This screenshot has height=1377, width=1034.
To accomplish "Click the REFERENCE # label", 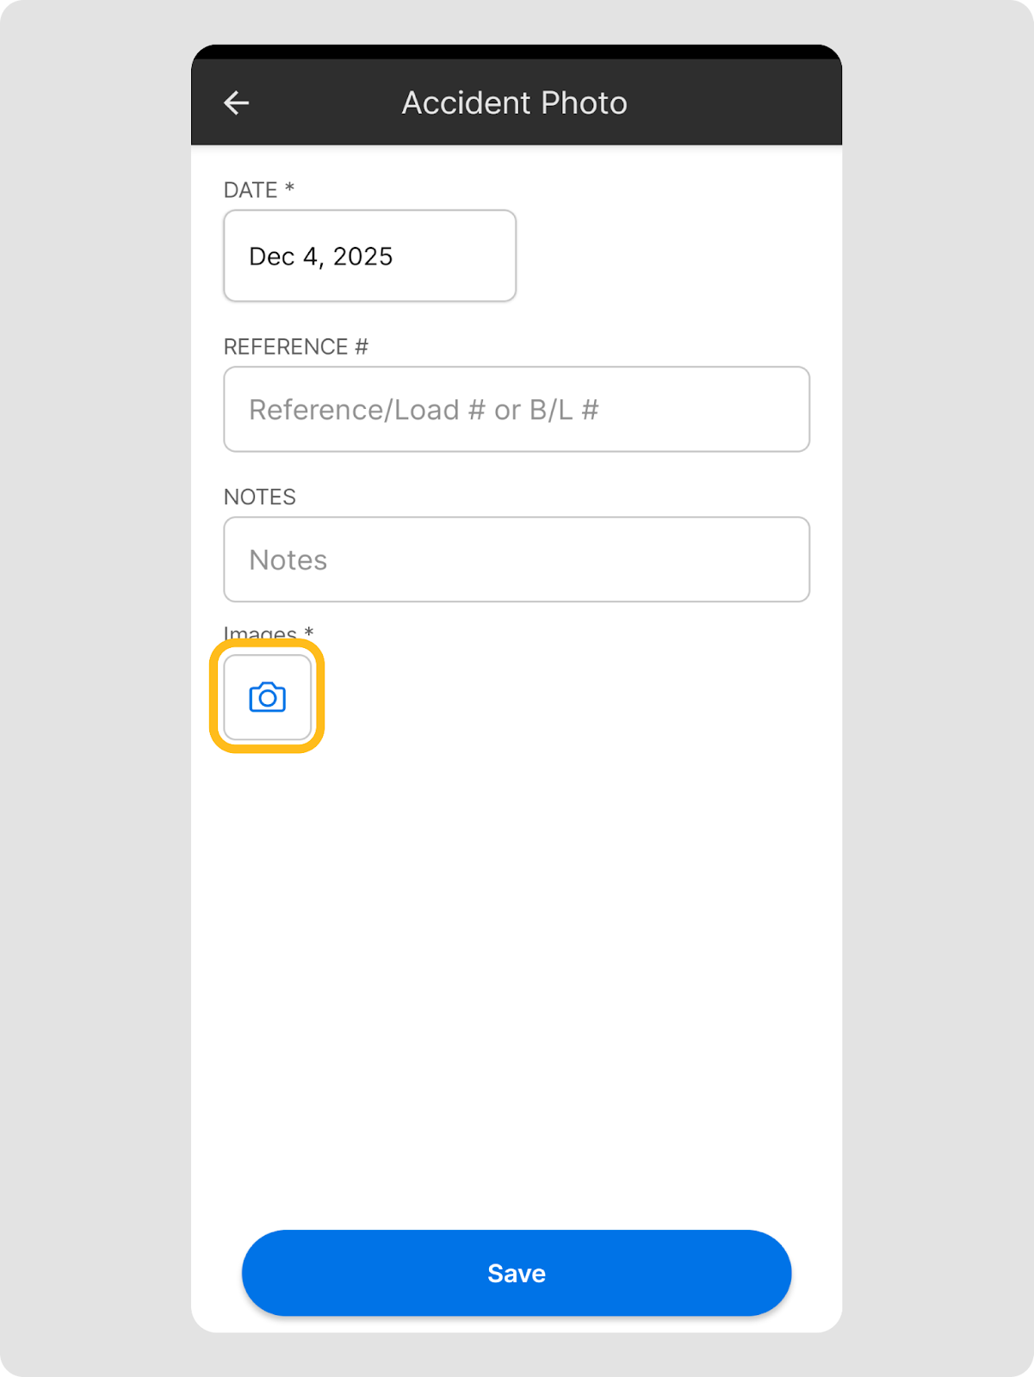I will click(295, 347).
